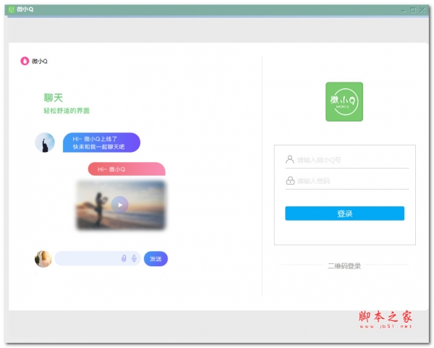Click the 发送 send button
The width and height of the screenshot is (434, 348).
(x=156, y=258)
